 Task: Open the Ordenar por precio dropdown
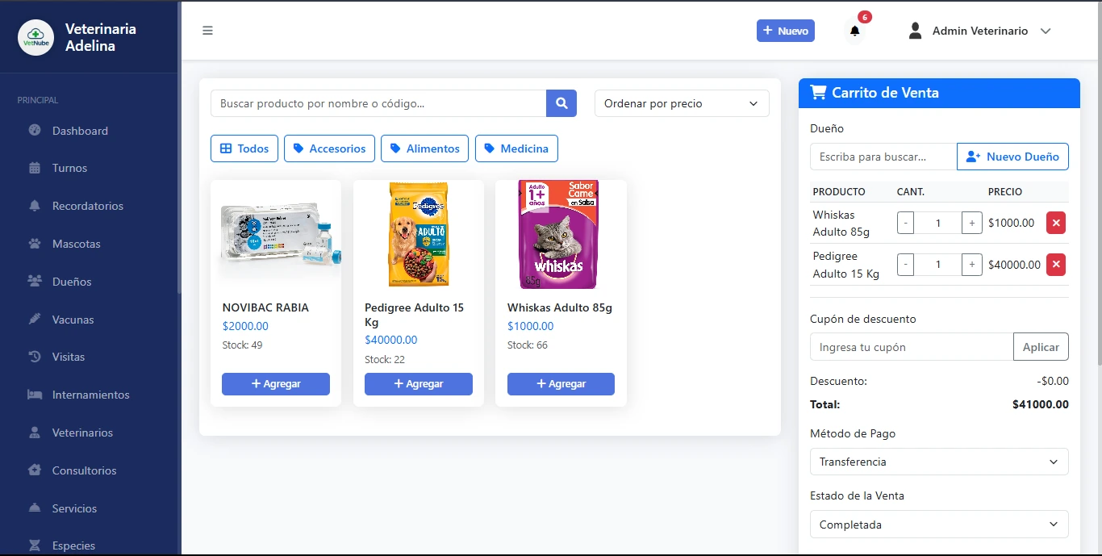click(x=682, y=103)
